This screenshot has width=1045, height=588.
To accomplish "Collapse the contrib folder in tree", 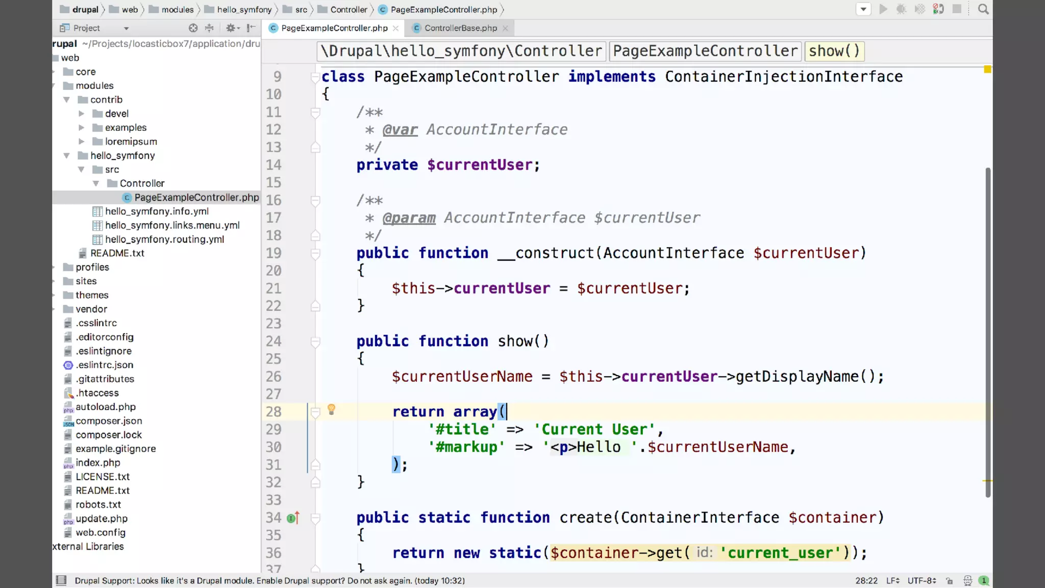I will pos(67,100).
